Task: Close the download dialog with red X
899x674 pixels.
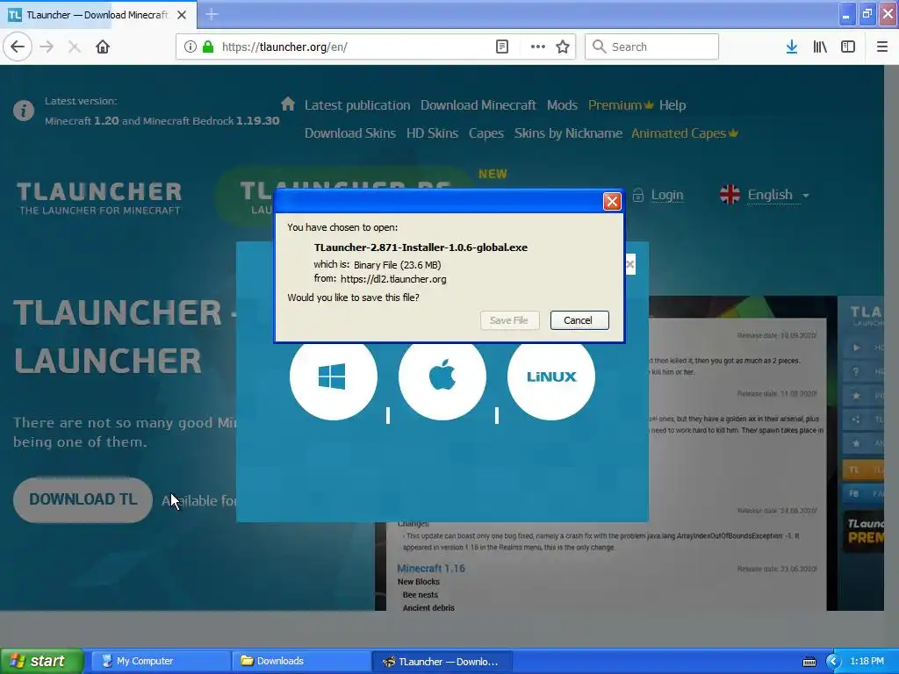Action: 612,201
